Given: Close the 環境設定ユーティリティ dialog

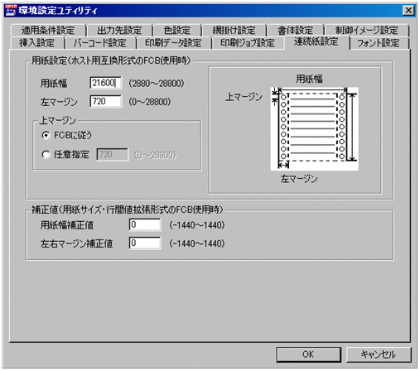Looking at the screenshot, I should click(x=408, y=11).
